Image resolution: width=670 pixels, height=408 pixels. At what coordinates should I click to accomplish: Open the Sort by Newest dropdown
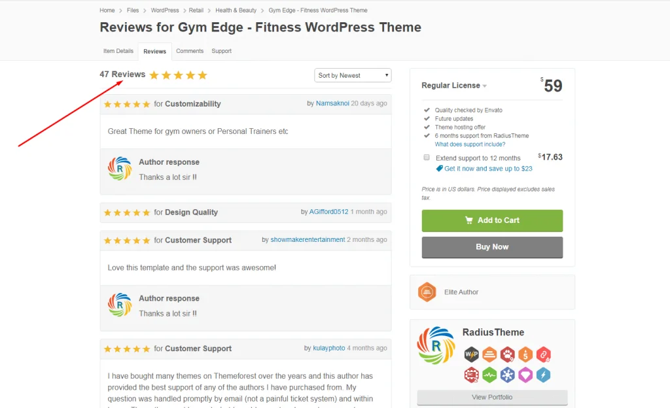[353, 76]
